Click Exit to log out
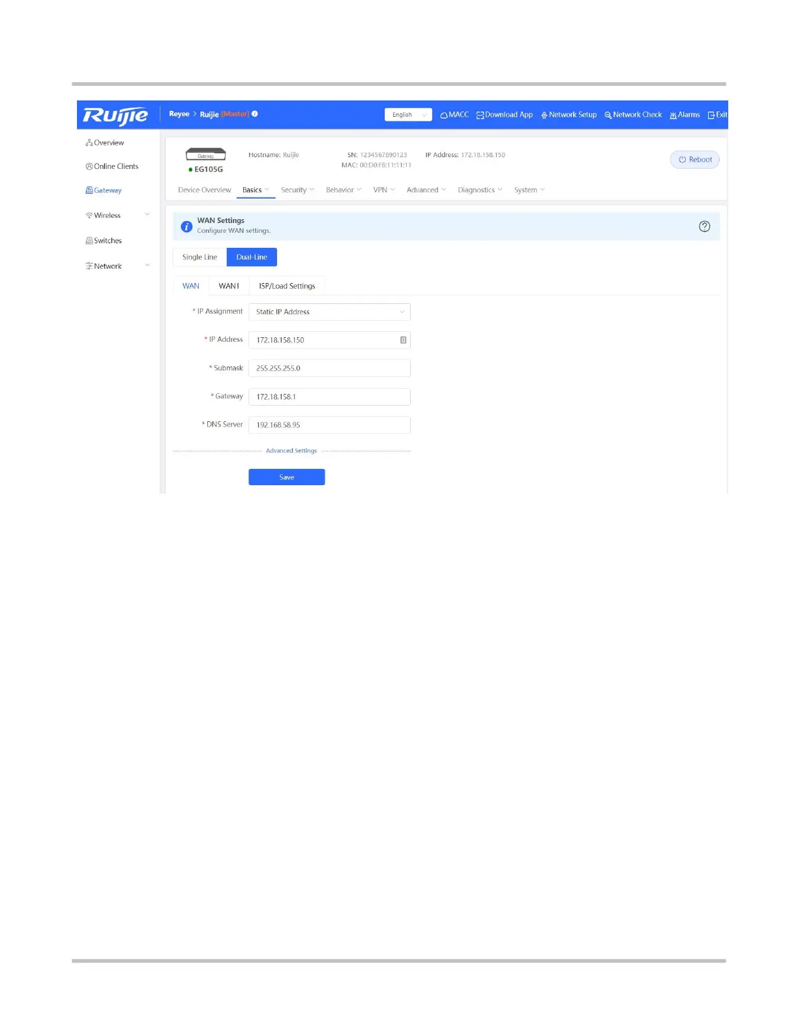Viewport: 798px width, 1033px height. pos(717,115)
